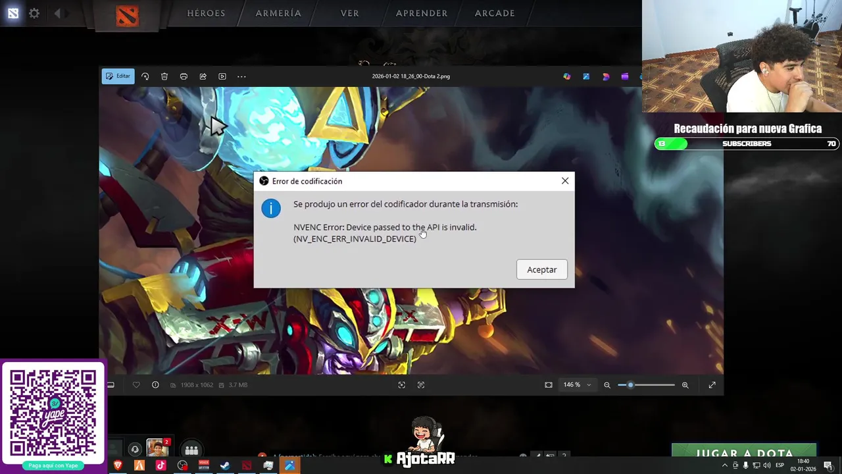Open the notification center icon

828,466
